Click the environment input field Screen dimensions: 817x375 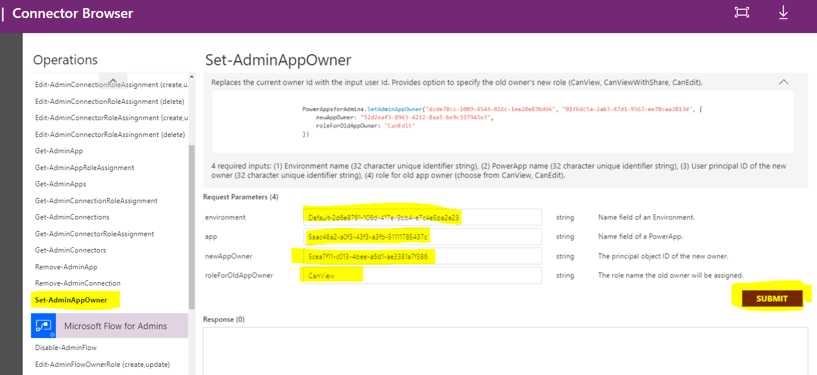(x=422, y=218)
